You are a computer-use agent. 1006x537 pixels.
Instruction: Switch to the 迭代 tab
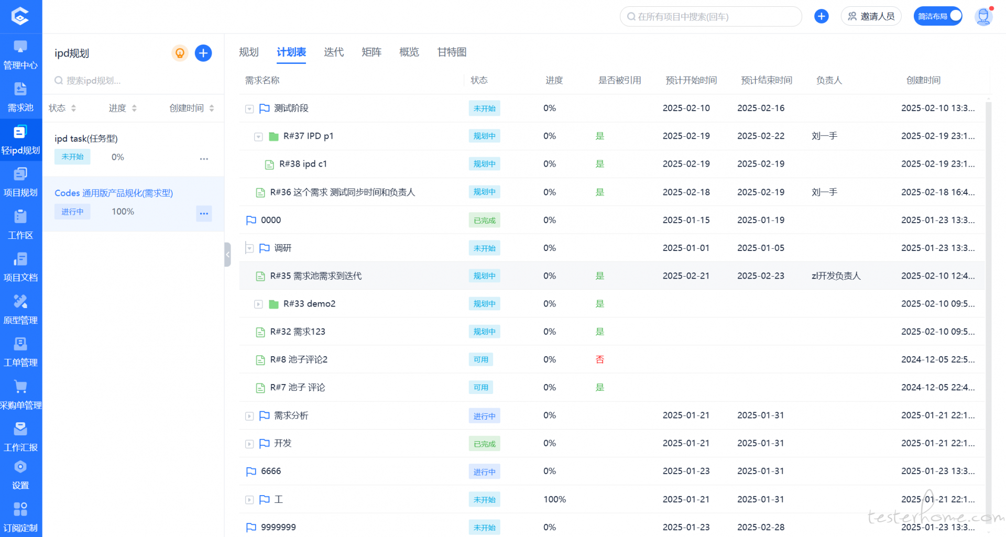tap(334, 52)
